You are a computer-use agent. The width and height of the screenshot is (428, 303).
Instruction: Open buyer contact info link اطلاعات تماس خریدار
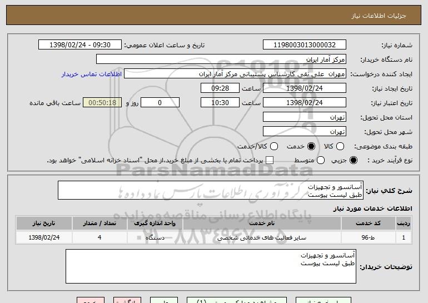(92, 74)
